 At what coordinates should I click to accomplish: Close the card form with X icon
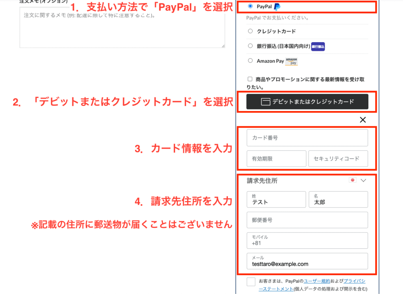363,120
